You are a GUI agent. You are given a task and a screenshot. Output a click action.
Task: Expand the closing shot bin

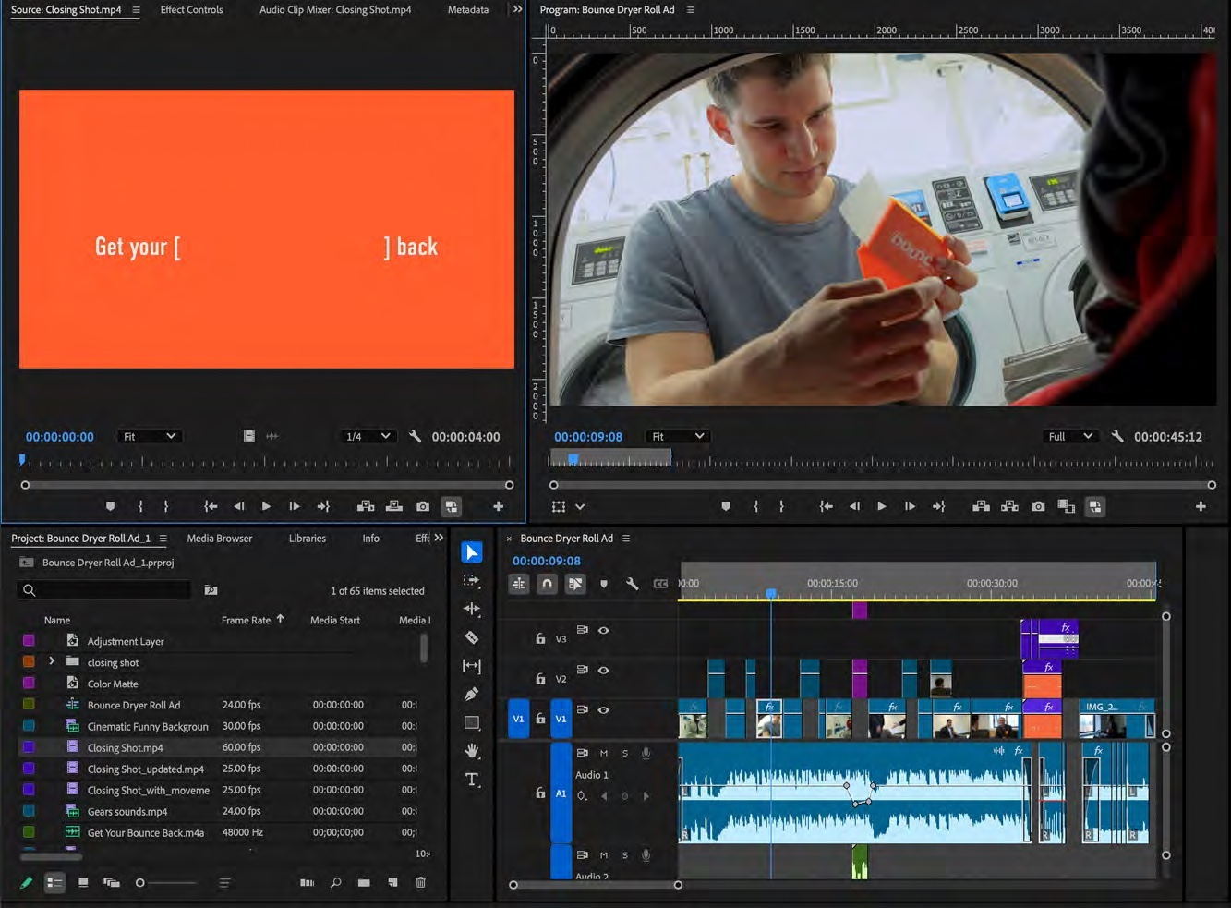pos(52,661)
